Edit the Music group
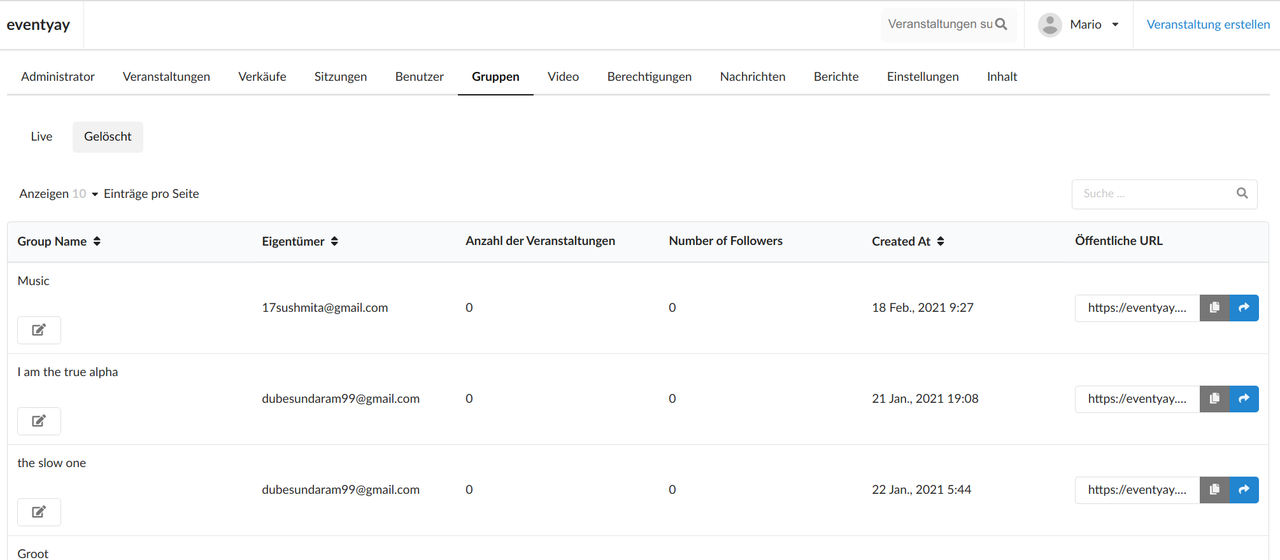The height and width of the screenshot is (560, 1280). coord(39,330)
